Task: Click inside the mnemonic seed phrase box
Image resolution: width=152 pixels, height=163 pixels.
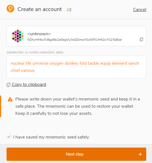Action: click(x=76, y=67)
